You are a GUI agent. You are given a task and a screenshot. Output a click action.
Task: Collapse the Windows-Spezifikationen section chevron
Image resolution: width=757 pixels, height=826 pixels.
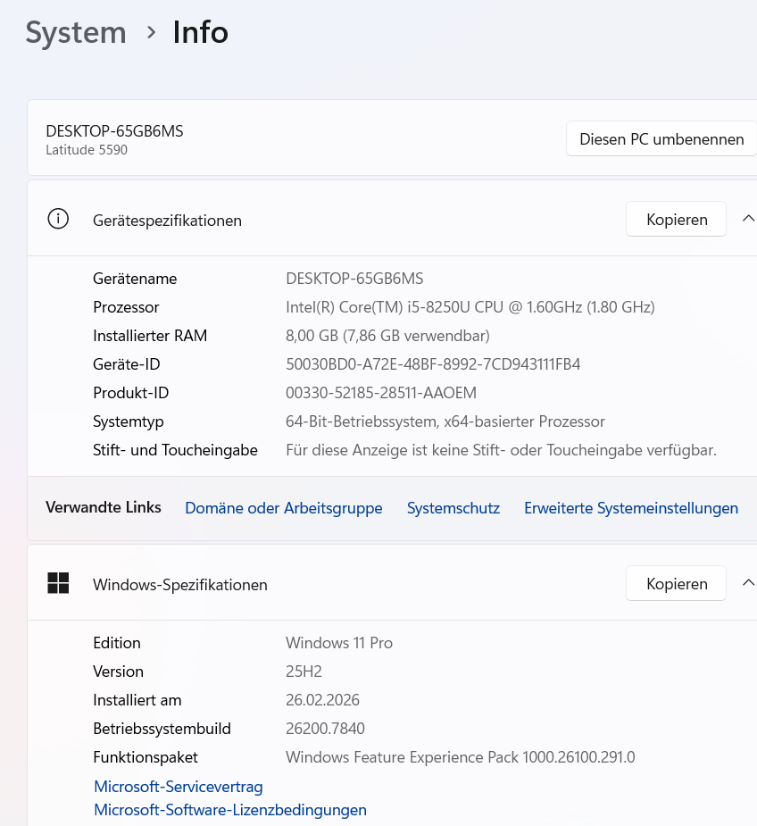click(x=748, y=583)
